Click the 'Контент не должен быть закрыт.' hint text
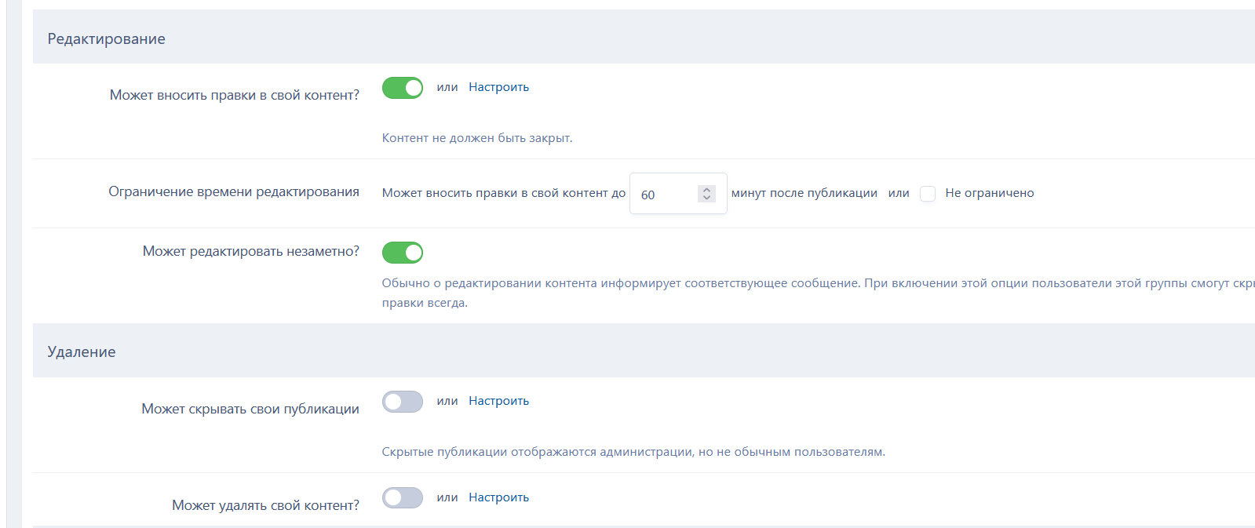The image size is (1255, 528). 476,138
